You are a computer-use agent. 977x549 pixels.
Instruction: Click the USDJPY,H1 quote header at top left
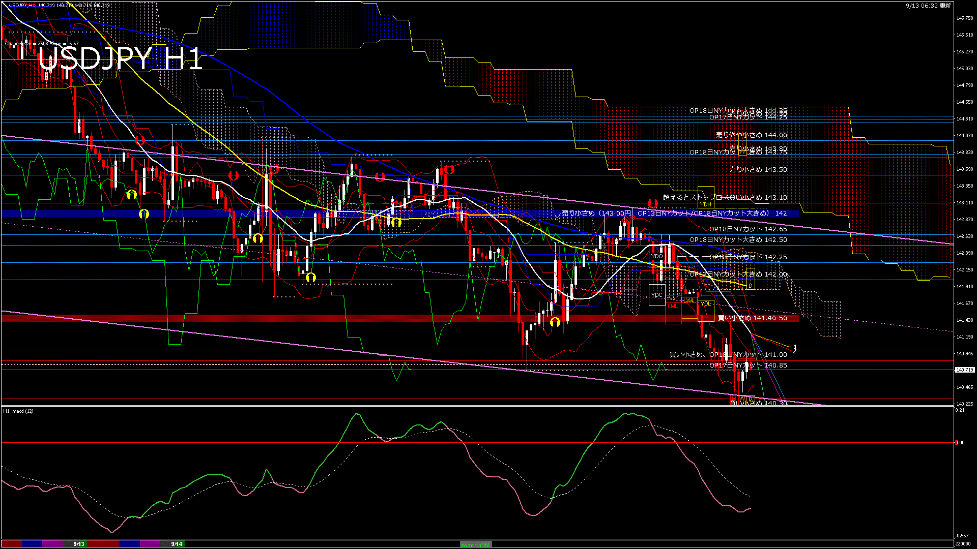tap(60, 5)
